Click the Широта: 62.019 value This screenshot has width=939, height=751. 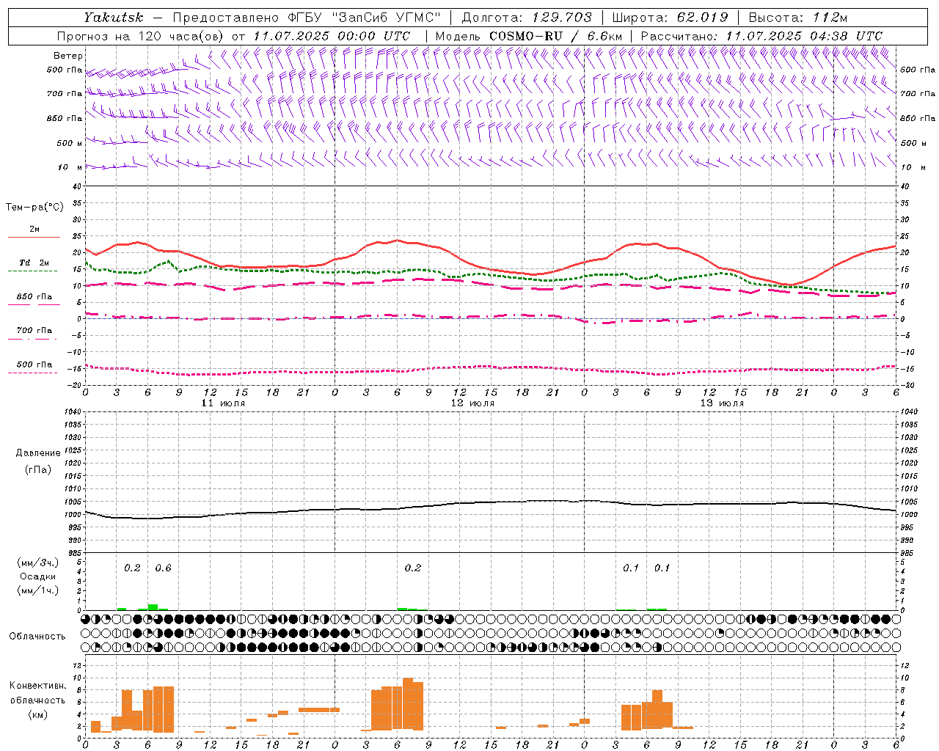670,18
